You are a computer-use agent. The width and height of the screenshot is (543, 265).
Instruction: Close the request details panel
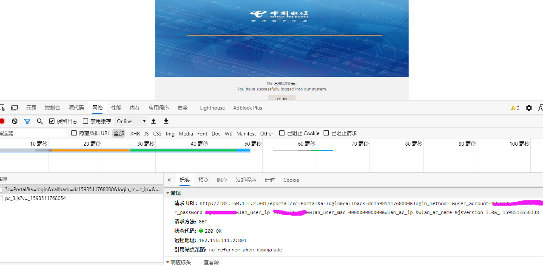169,180
